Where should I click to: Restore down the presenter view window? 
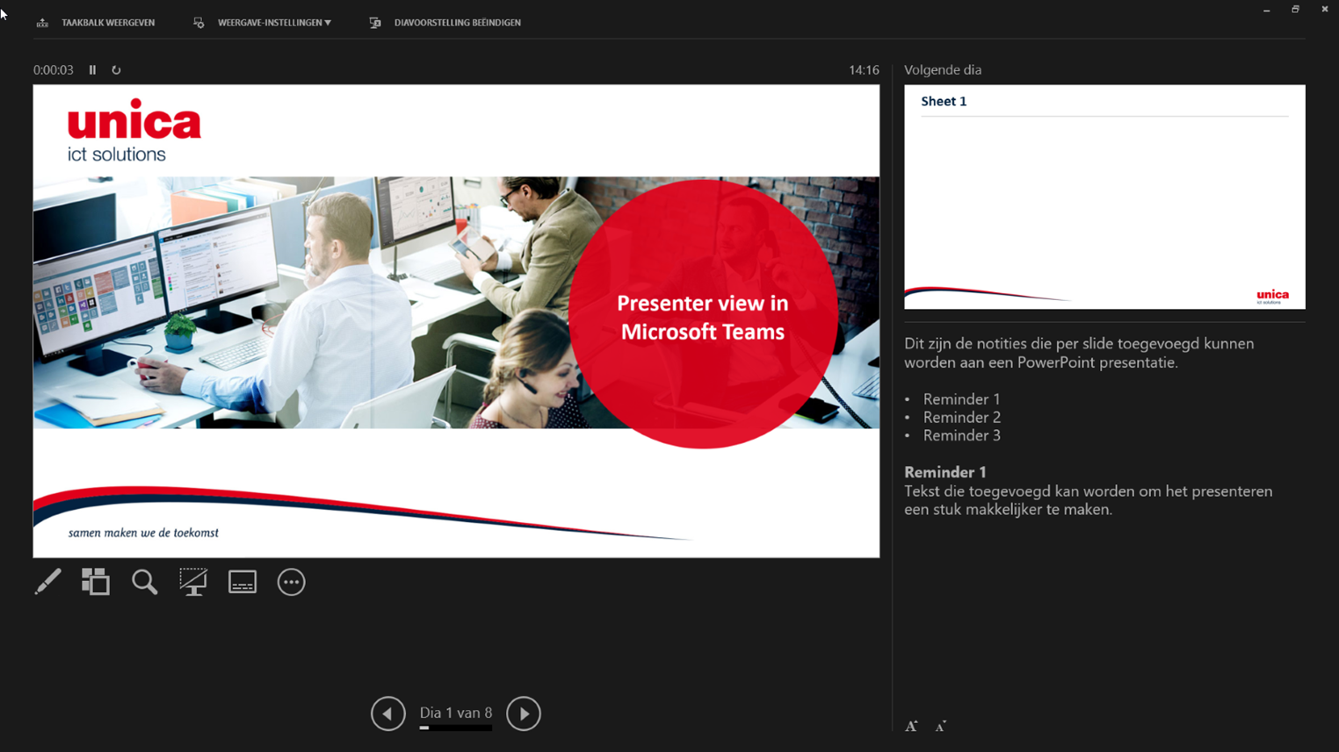coord(1295,10)
